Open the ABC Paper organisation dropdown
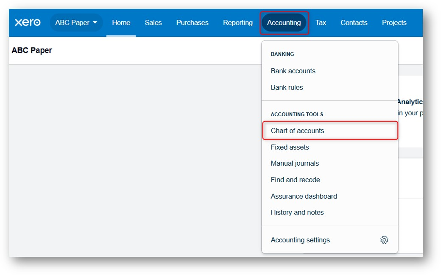Viewport: 441px width, 275px height. click(x=76, y=22)
